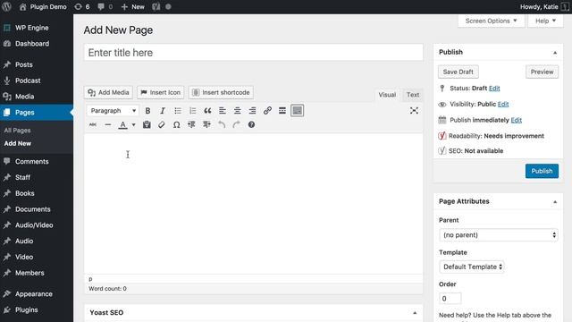Image resolution: width=572 pixels, height=322 pixels.
Task: Apply strikethrough formatting
Action: click(x=93, y=125)
